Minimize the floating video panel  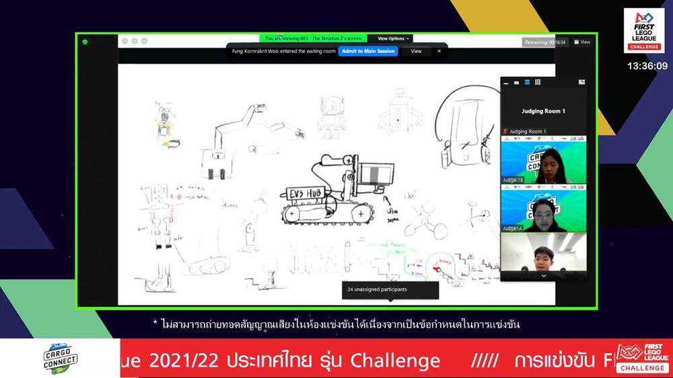click(506, 83)
